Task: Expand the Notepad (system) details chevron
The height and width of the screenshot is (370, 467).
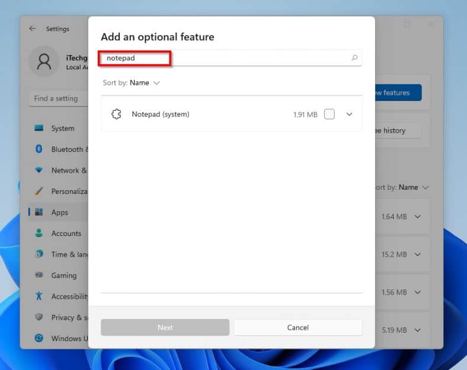Action: click(349, 114)
